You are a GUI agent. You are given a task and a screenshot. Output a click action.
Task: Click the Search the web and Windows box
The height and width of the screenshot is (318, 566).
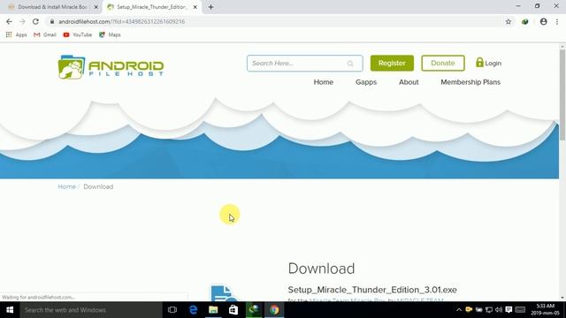[91, 310]
